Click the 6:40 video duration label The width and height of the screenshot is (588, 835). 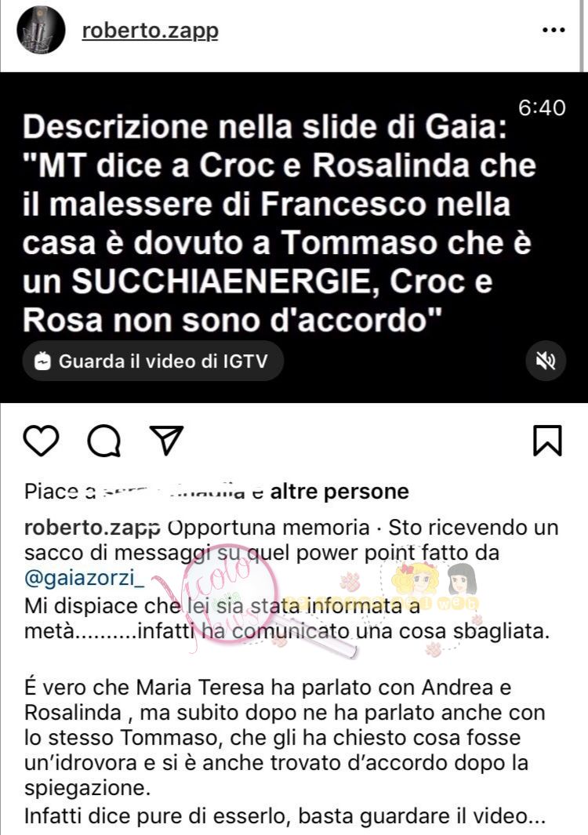[542, 108]
